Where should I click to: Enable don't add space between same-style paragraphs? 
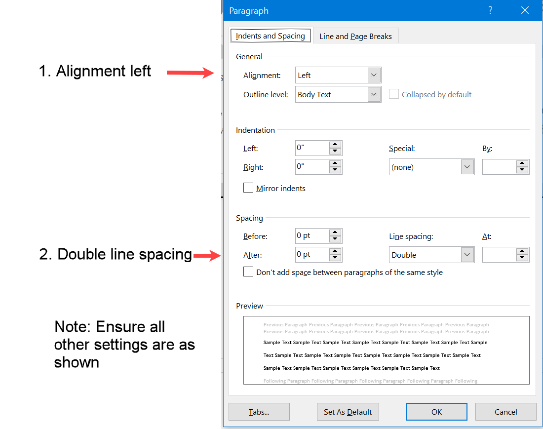click(248, 272)
